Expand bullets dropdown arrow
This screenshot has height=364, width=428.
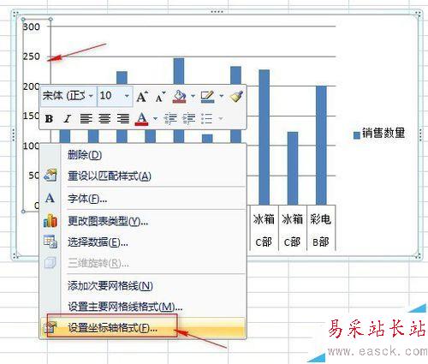[x=221, y=118]
